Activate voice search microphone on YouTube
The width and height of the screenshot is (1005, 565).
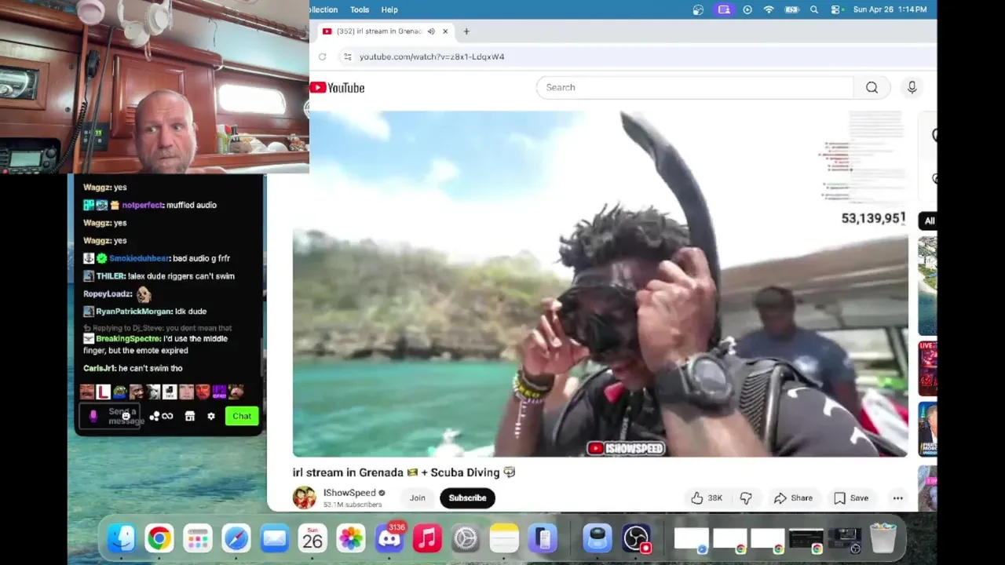tap(912, 88)
